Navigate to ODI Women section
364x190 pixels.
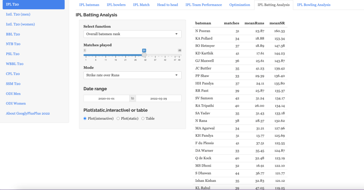coord(16,104)
